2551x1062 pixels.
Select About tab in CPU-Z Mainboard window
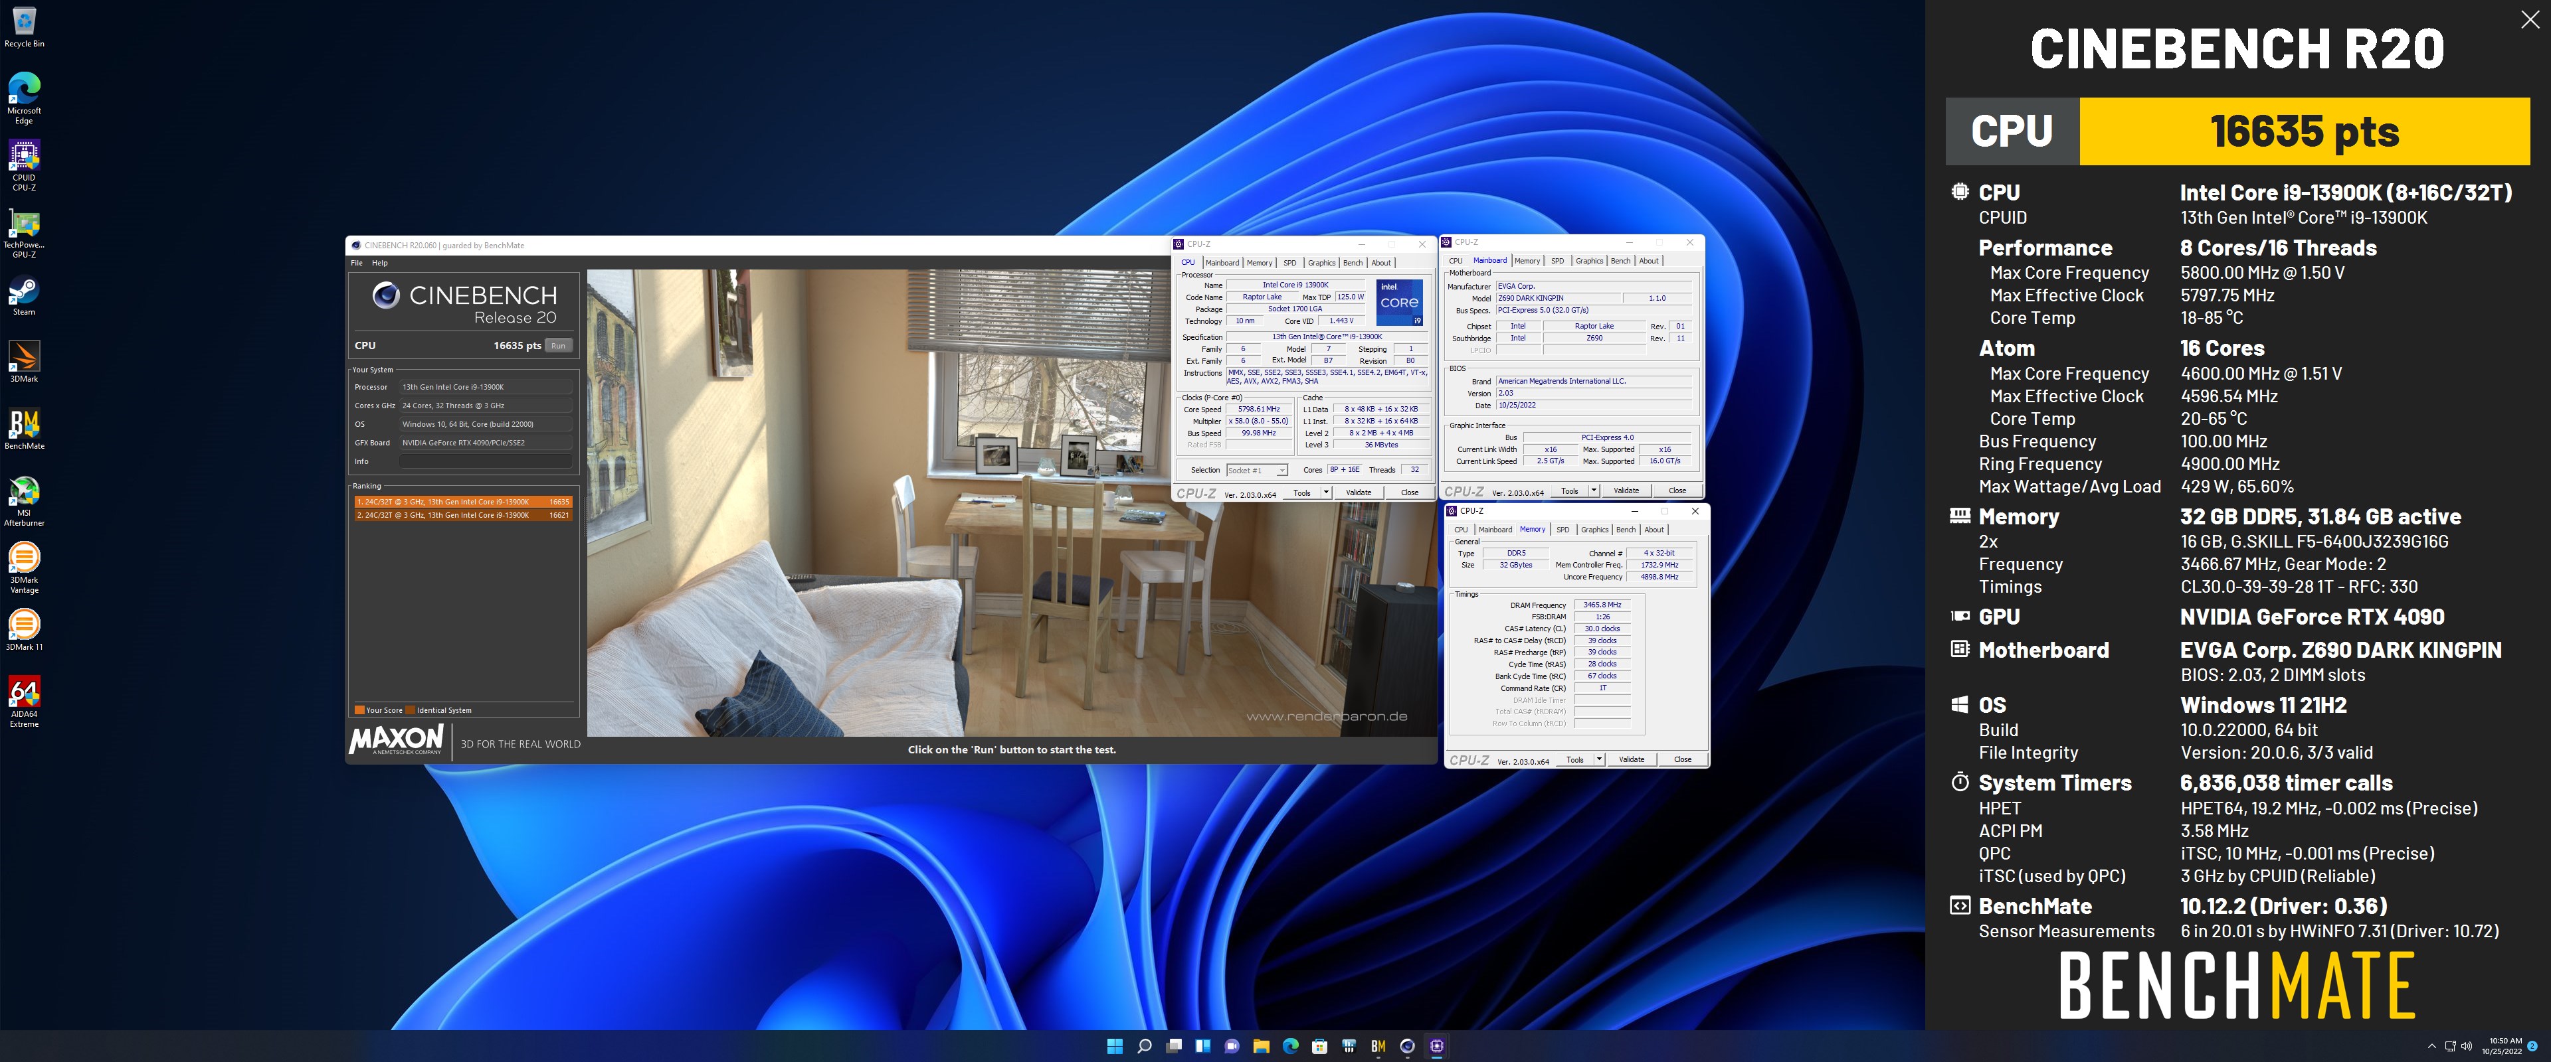click(1649, 262)
